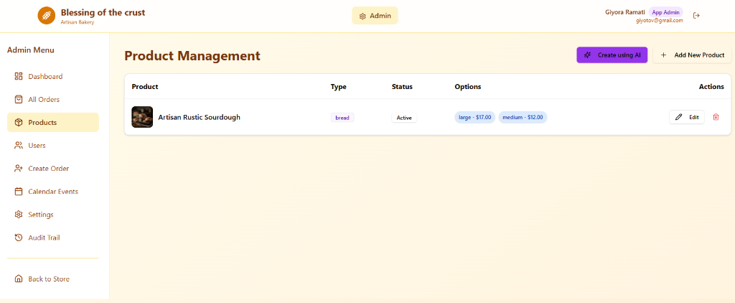Click the Options column header
This screenshot has height=303, width=735.
(468, 87)
